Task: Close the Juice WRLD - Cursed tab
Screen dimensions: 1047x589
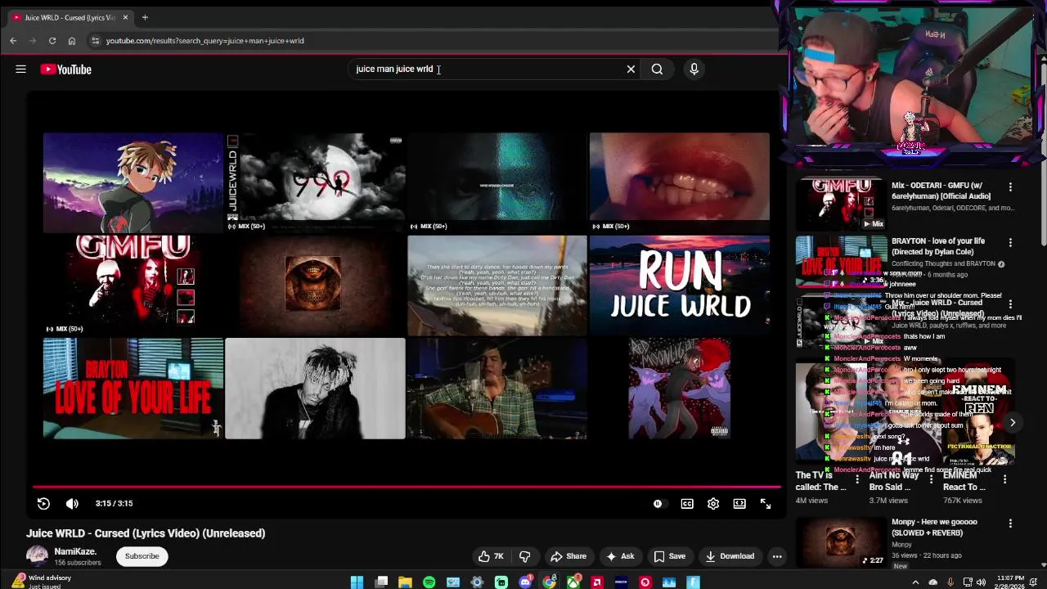Action: point(125,17)
